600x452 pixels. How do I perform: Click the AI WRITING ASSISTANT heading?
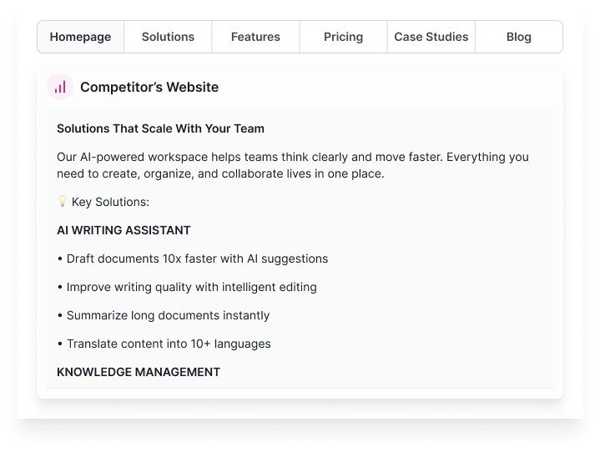click(x=124, y=230)
